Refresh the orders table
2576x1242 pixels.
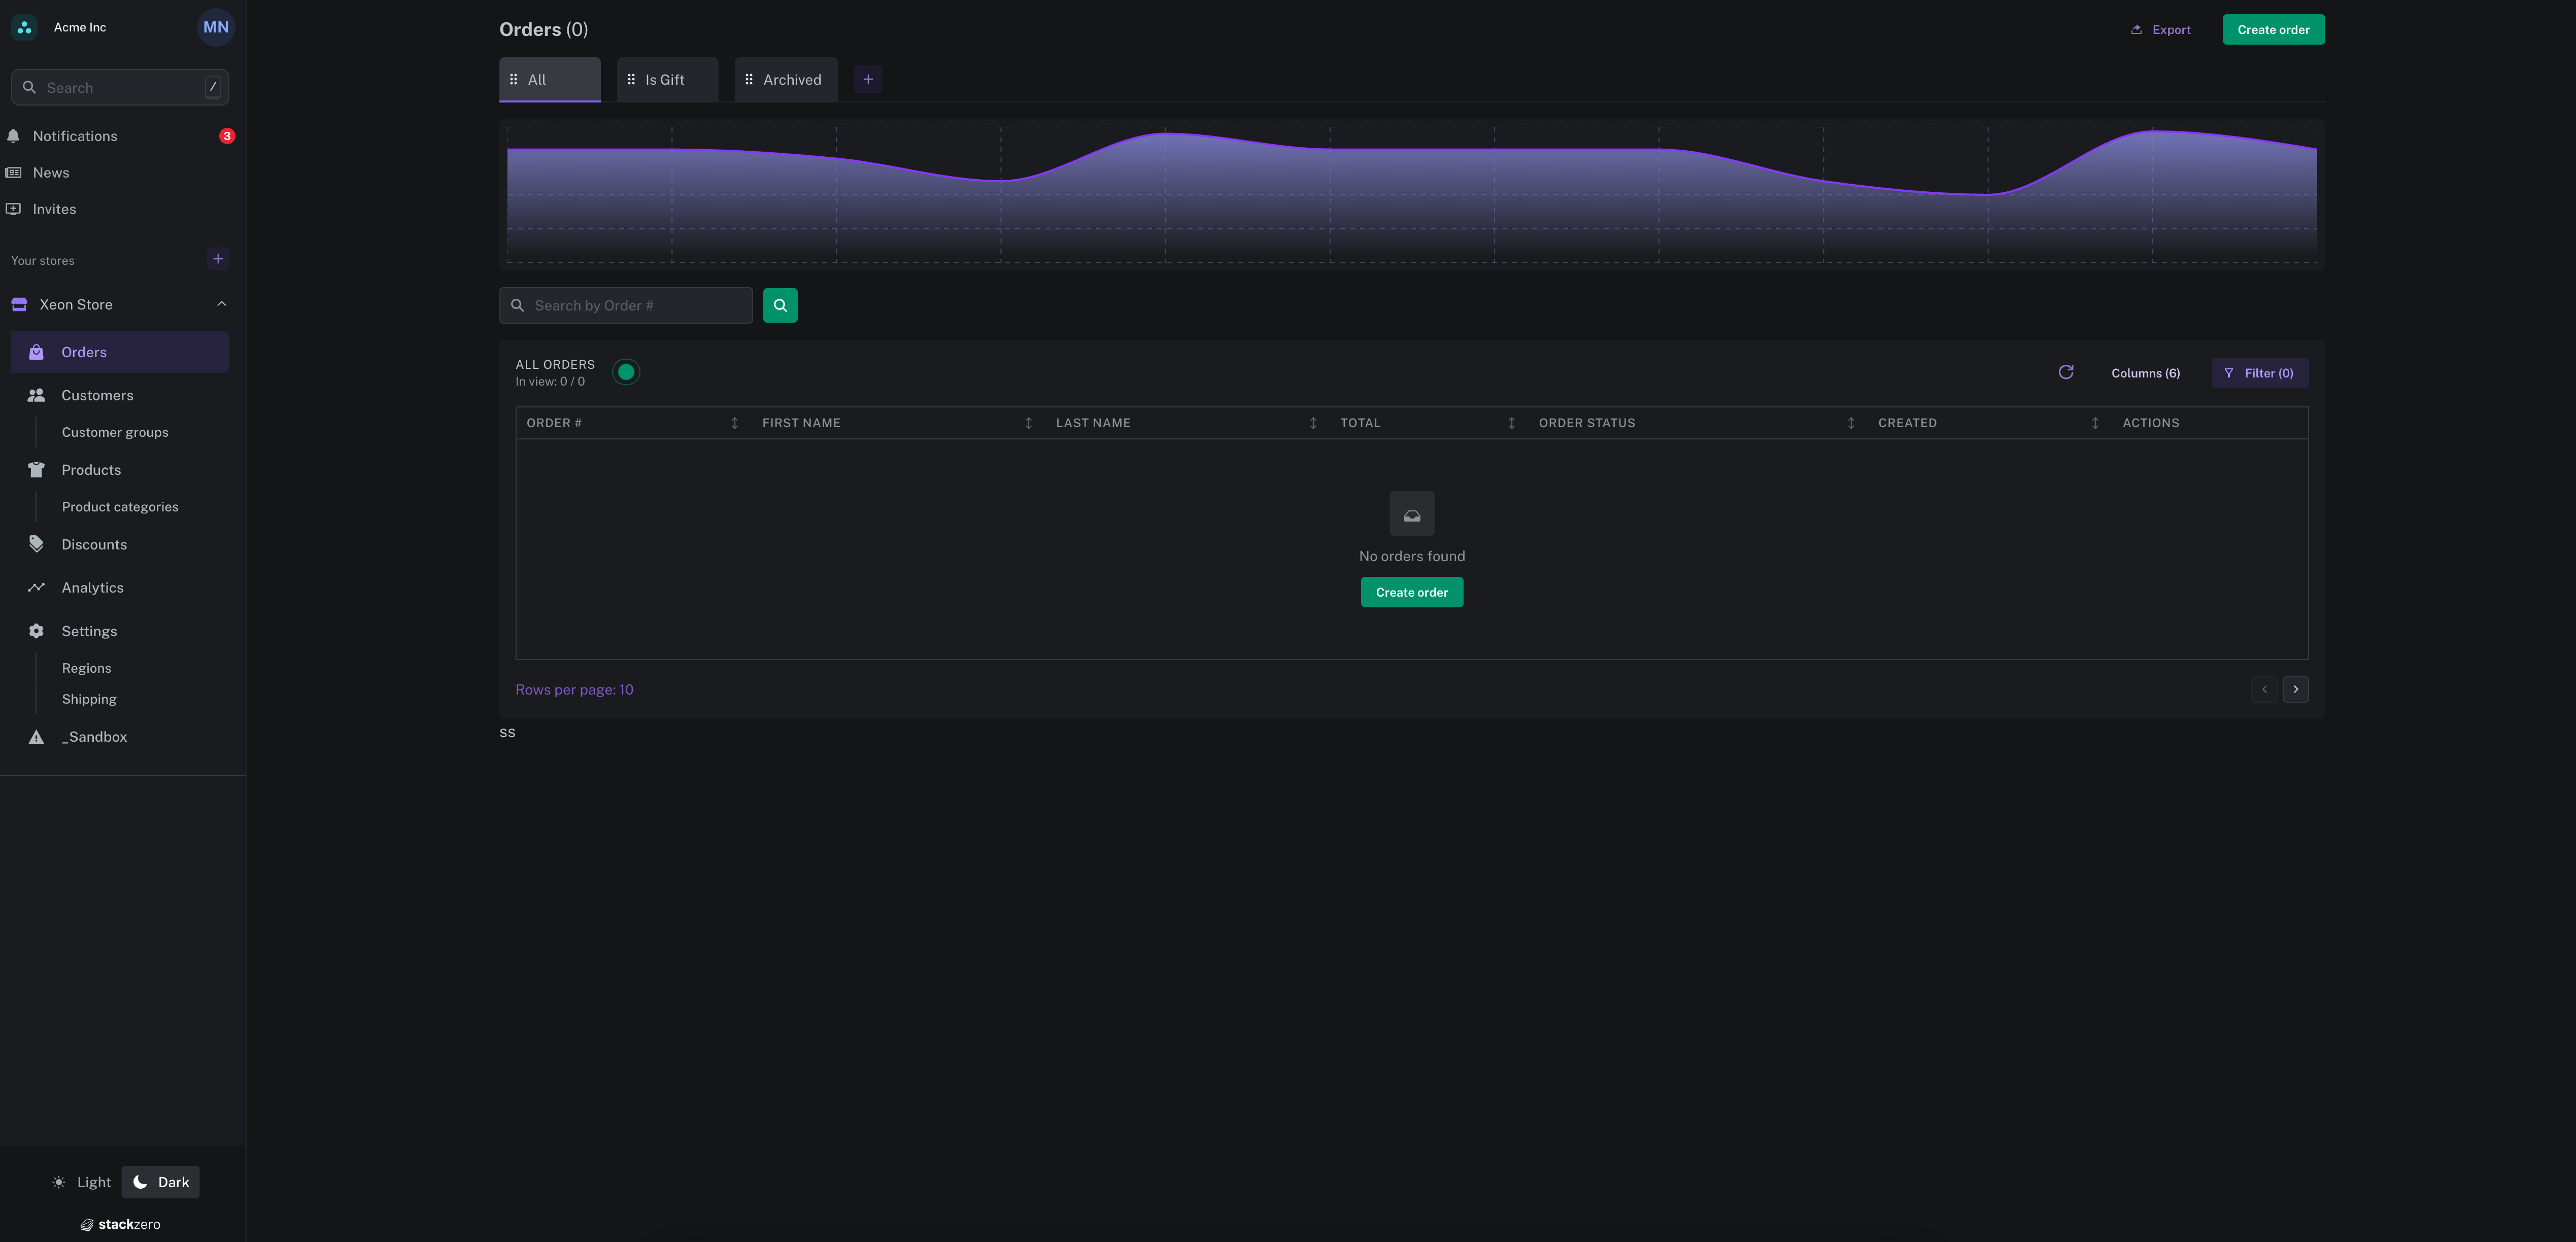[2065, 372]
